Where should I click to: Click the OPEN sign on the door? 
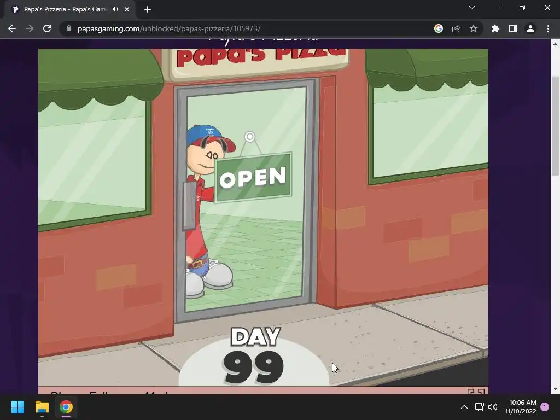(253, 177)
